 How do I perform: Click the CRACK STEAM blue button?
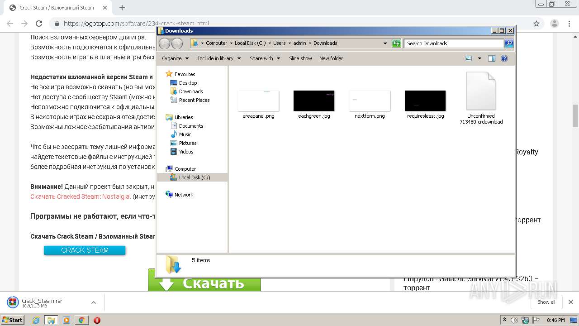(85, 250)
